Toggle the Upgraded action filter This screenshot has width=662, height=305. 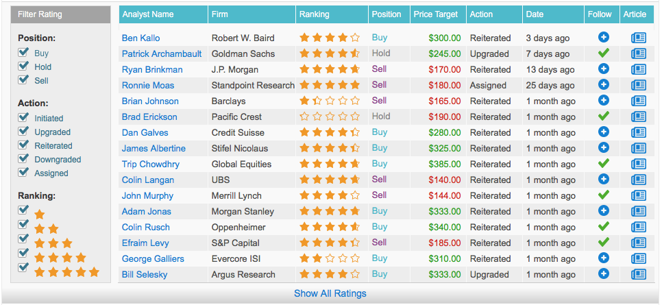[23, 131]
